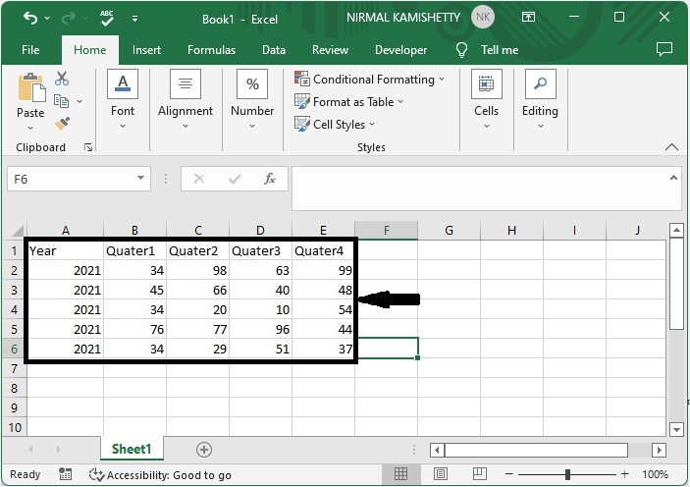
Task: Click the Name Box showing F6
Action: pos(71,179)
